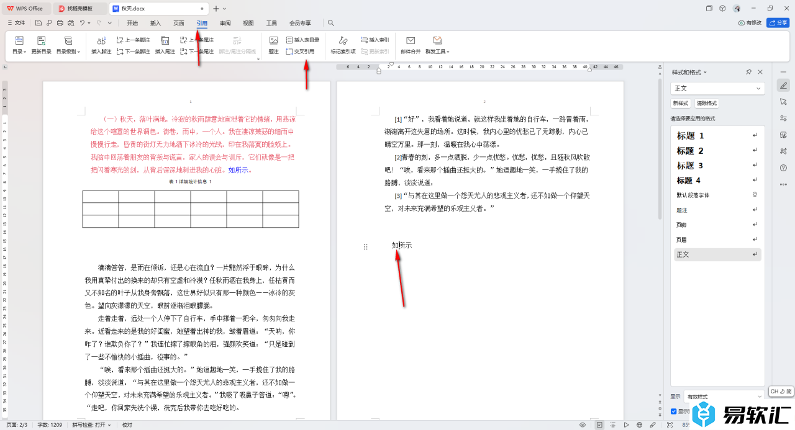Open the 审阅 (Review) ribbon tab
The image size is (795, 430).
pyautogui.click(x=225, y=23)
